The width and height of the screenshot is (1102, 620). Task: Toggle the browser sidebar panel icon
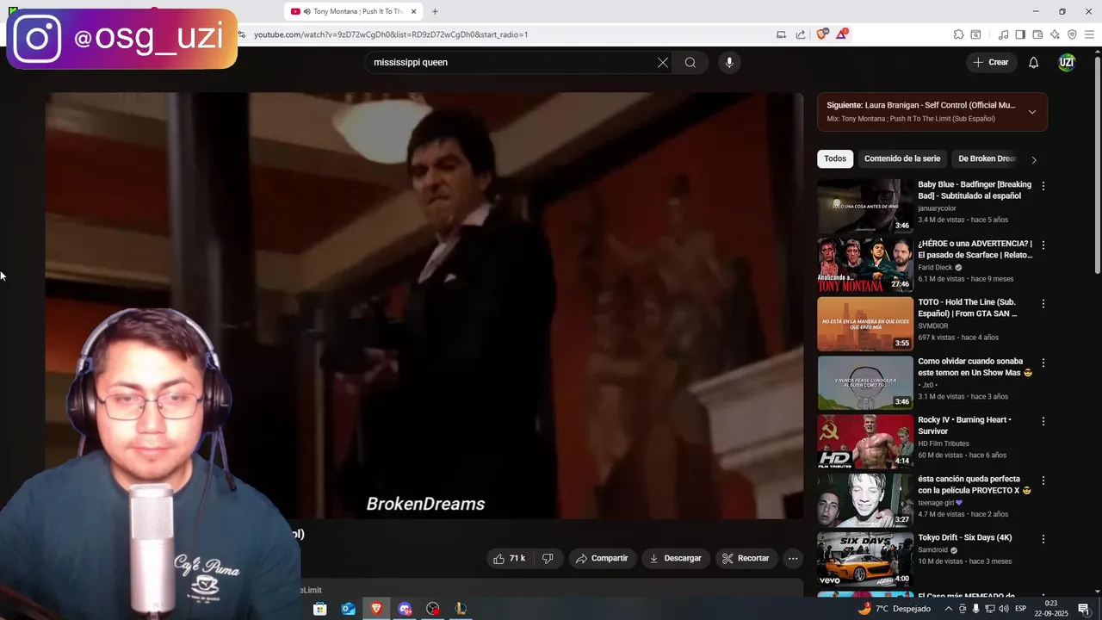pyautogui.click(x=1020, y=34)
